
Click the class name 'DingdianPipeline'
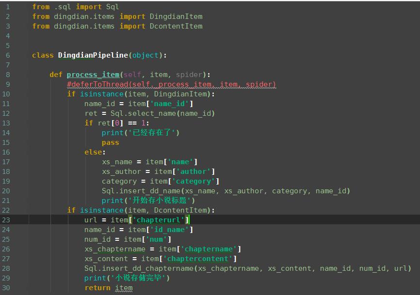[x=93, y=55]
